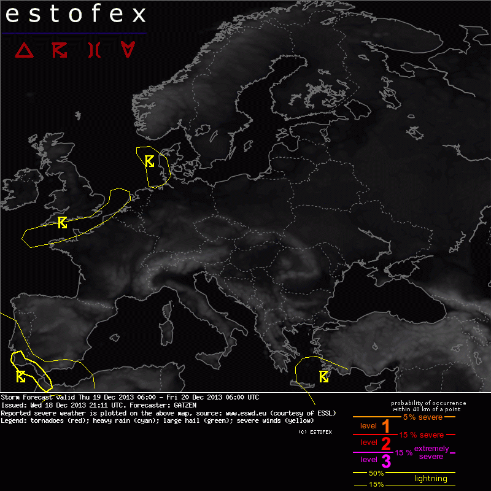This screenshot has height=491, width=491.
Task: Click the red wind-gust flag symbol under the logo
Action: [60, 50]
